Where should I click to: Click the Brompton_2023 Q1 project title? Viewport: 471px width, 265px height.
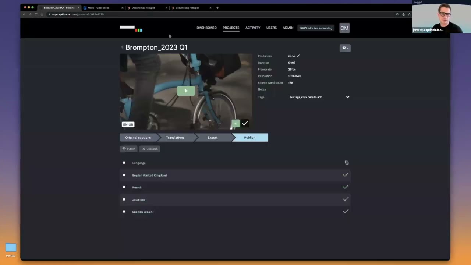[156, 47]
